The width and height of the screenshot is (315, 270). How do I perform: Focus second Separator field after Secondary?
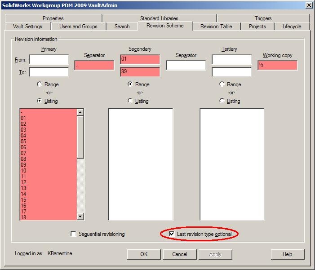(186, 66)
